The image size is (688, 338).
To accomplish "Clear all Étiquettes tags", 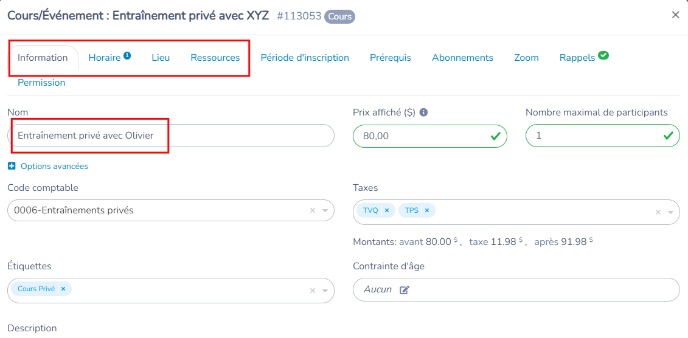I will pyautogui.click(x=313, y=291).
